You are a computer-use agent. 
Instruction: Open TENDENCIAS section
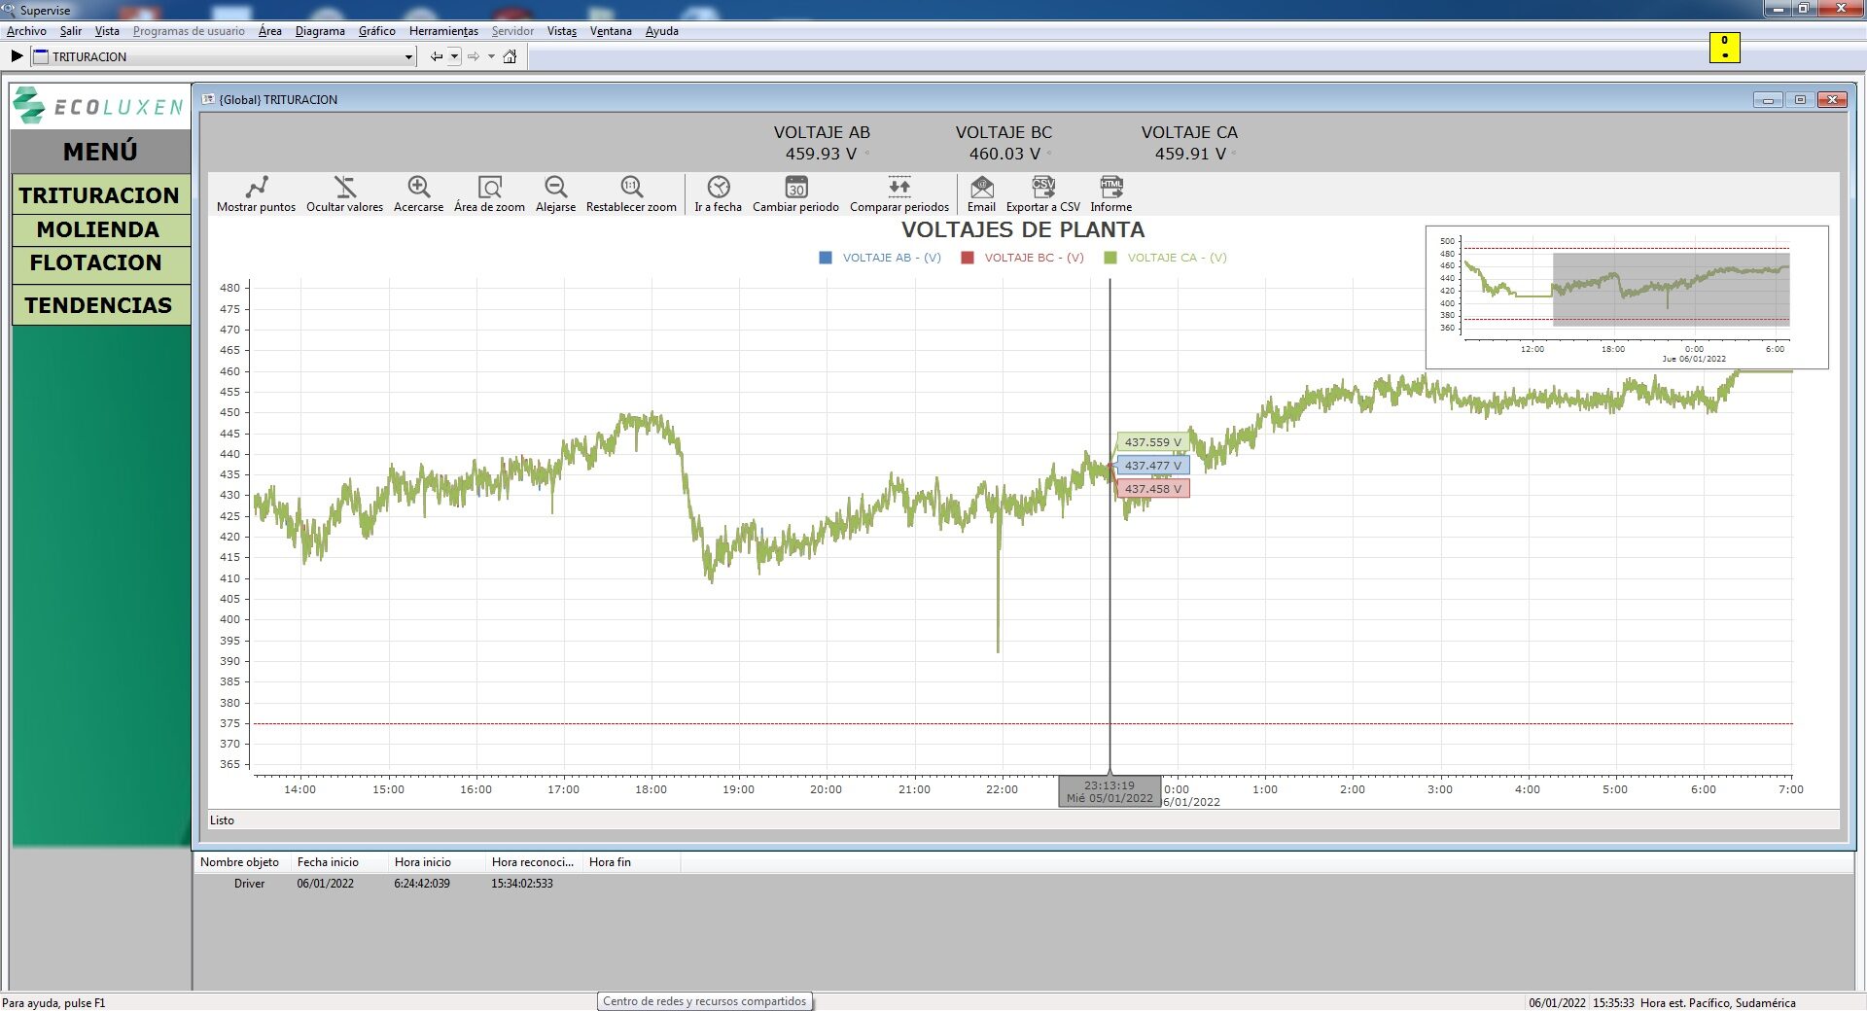(x=100, y=305)
